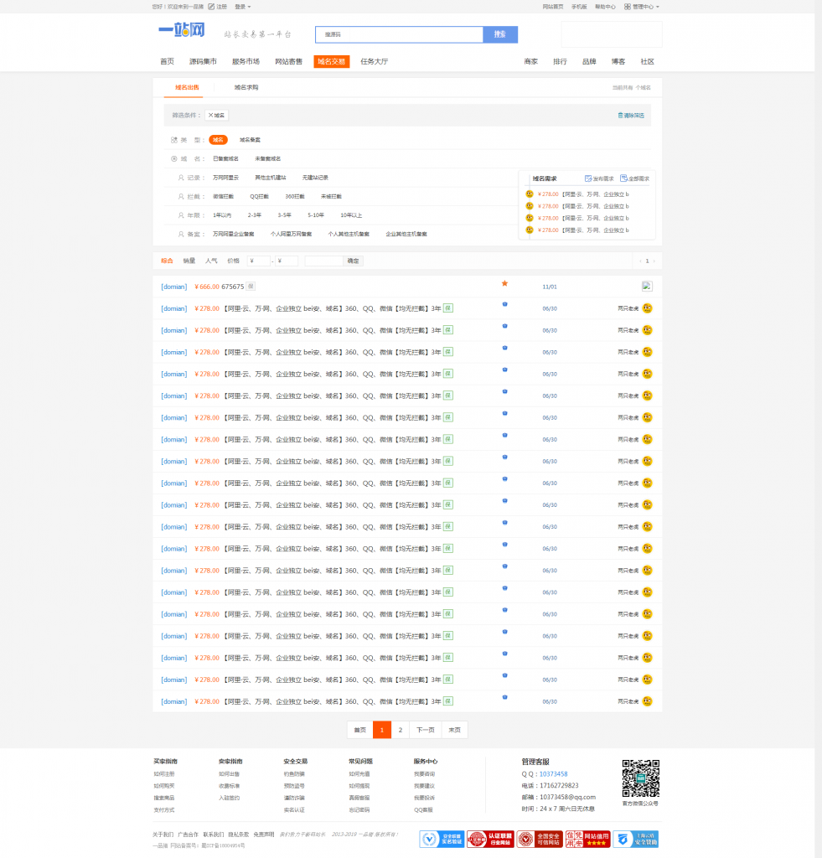Screen dimensions: 822x858
Task: Click the next page arrow in the sort bar
Action: 654,261
